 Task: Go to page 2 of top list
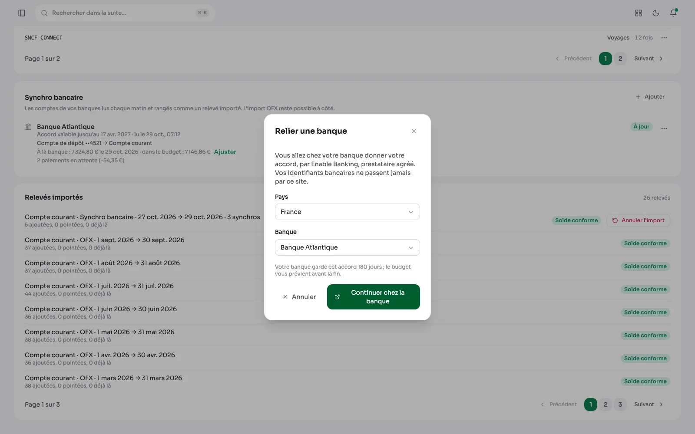pos(620,59)
